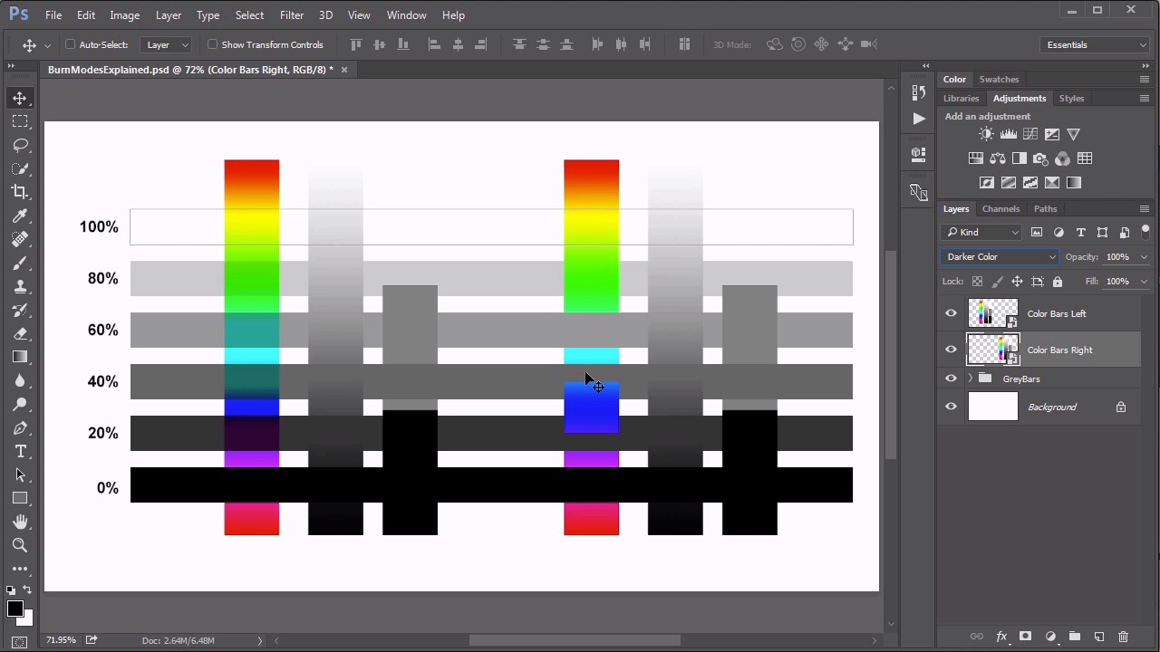Select the Rectangle shape tool

20,498
